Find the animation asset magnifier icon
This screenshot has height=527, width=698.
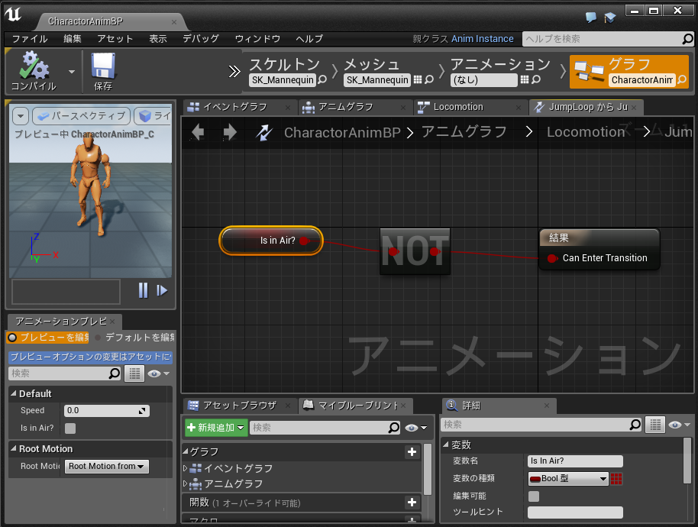pyautogui.click(x=536, y=79)
